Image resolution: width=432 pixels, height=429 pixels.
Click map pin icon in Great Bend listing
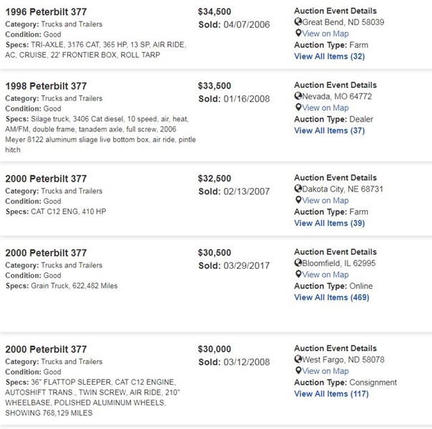(x=298, y=34)
